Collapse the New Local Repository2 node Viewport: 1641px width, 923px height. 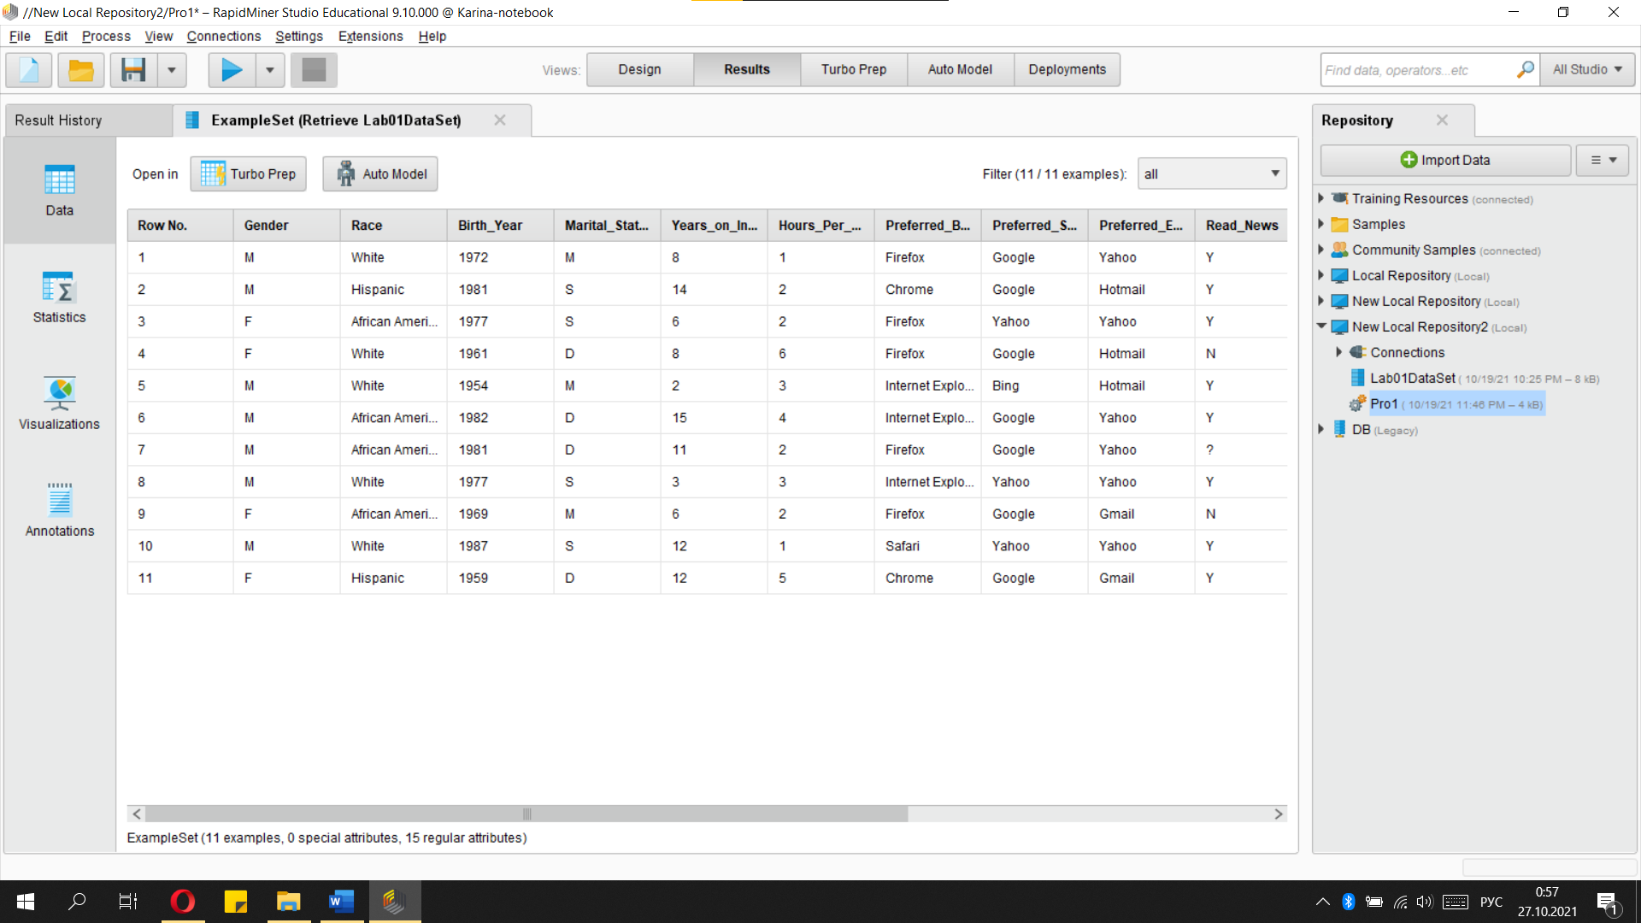click(1321, 326)
